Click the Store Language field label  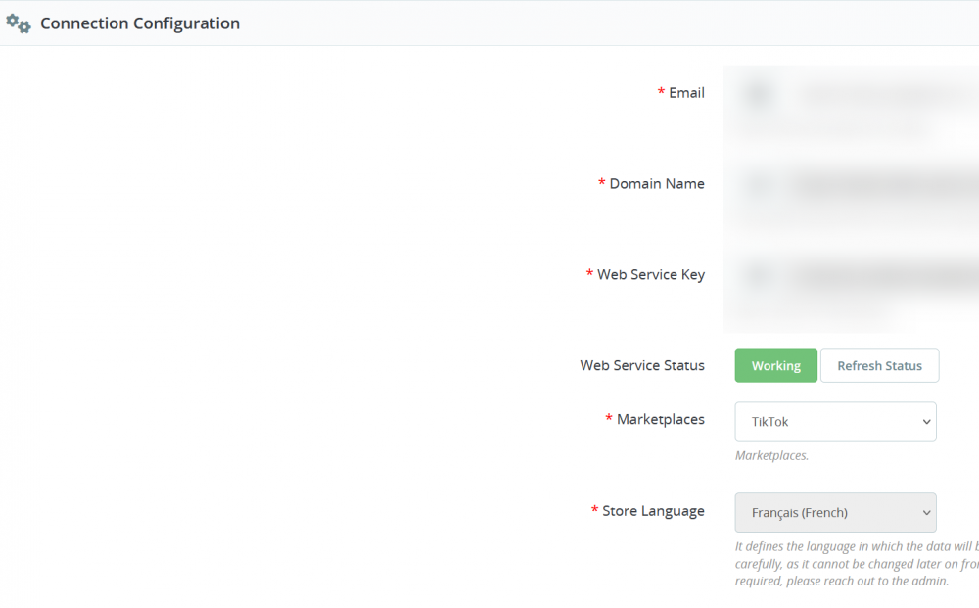(x=653, y=511)
